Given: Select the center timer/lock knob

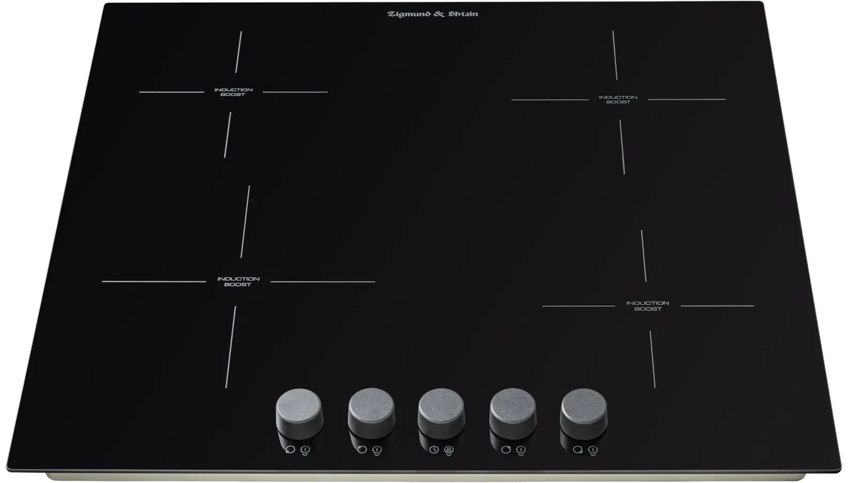Looking at the screenshot, I should pyautogui.click(x=441, y=413).
